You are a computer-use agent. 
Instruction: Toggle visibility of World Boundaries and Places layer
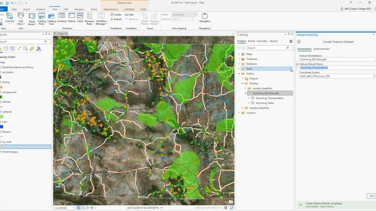(x=1, y=67)
